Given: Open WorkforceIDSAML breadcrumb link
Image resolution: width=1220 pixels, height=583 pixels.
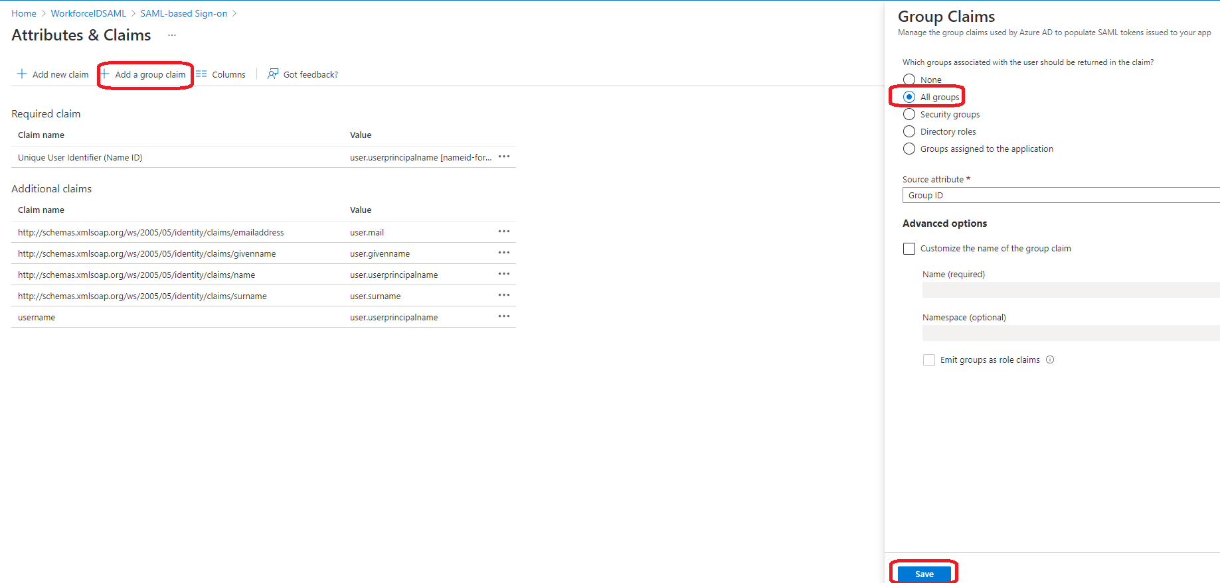Looking at the screenshot, I should (88, 13).
